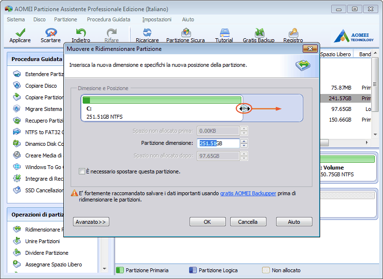Open the Impostazioni menu
This screenshot has width=383, height=279.
(157, 19)
